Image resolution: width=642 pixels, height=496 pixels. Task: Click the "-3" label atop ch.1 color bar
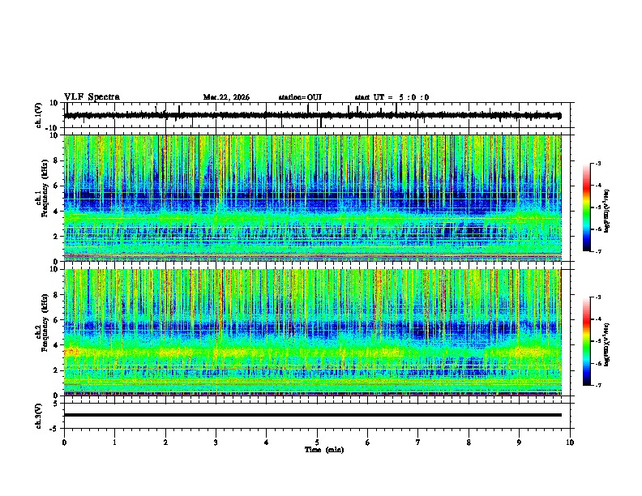click(598, 164)
